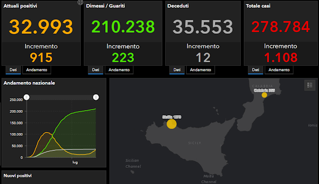Click the CALABRIA region map label

(262, 86)
